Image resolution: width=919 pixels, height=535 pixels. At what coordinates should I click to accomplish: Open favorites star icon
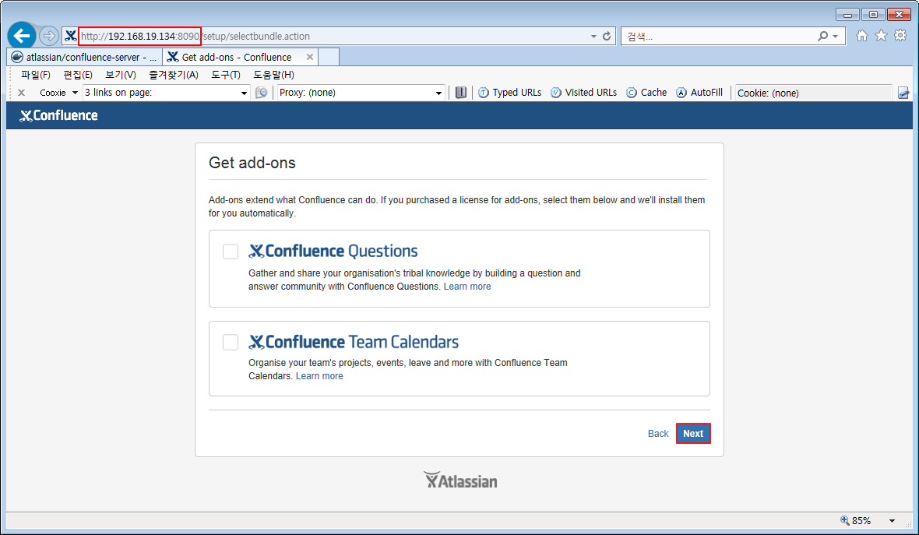coord(881,36)
